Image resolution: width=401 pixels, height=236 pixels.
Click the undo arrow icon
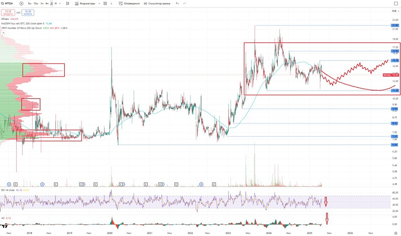coord(177,4)
